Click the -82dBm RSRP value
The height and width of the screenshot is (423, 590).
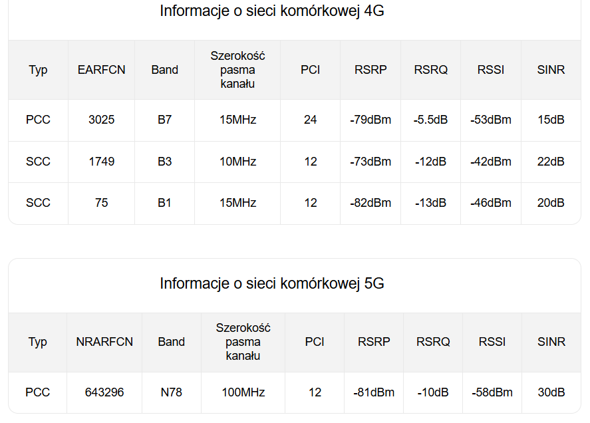(370, 203)
